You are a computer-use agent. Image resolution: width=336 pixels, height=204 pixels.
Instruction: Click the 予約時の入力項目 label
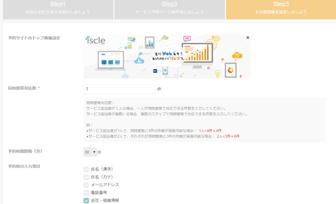point(24,166)
